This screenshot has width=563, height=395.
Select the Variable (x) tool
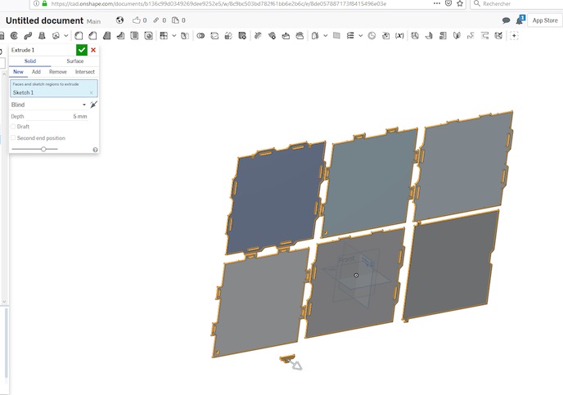399,35
